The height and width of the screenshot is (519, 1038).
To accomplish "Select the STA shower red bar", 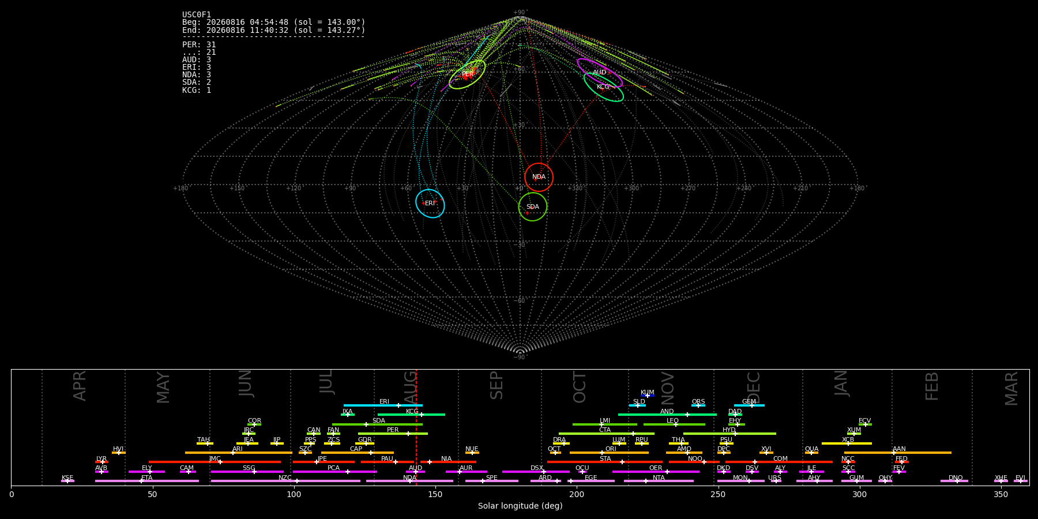I will [605, 462].
